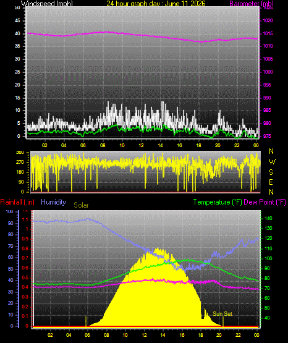Viewport: 288px width, 343px height.
Task: Click the 140 temperature axis value
Action: coord(269,218)
